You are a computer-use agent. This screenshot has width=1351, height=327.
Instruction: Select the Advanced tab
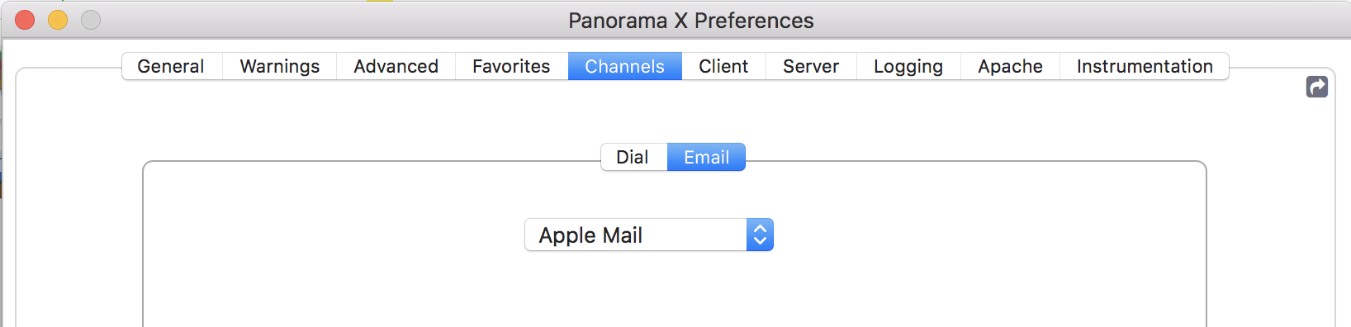(396, 66)
